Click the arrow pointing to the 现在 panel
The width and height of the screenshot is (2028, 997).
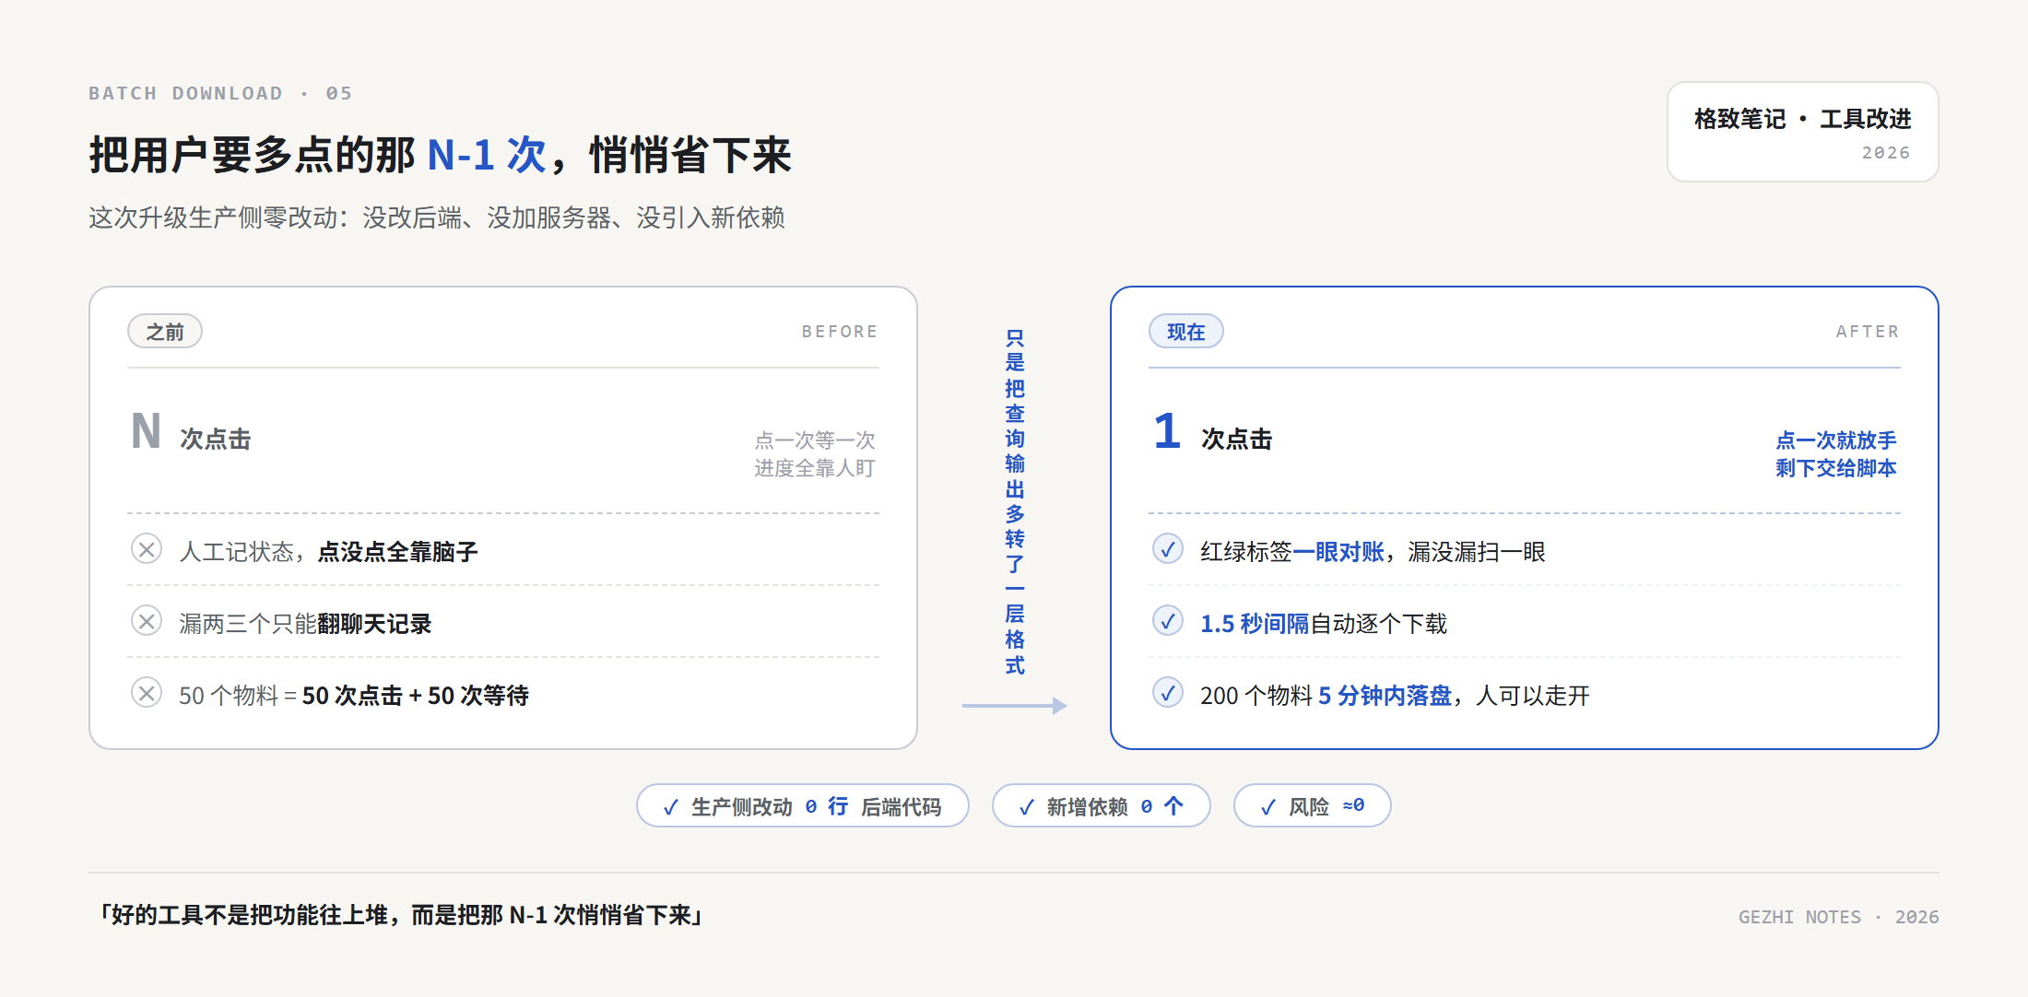click(x=1014, y=706)
